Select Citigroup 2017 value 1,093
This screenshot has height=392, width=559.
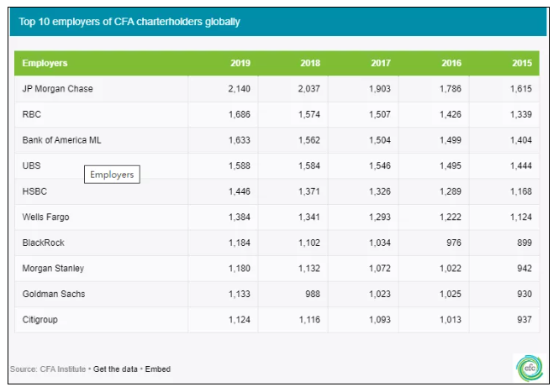[380, 319]
